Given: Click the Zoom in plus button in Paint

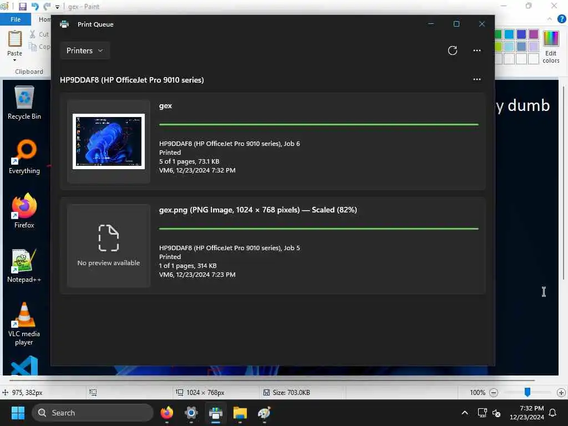Looking at the screenshot, I should [x=561, y=393].
